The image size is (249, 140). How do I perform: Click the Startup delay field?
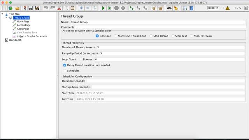(168, 87)
